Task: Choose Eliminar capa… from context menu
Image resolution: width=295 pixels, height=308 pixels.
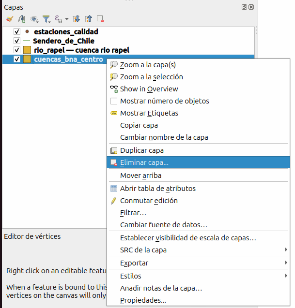Action: pos(144,163)
